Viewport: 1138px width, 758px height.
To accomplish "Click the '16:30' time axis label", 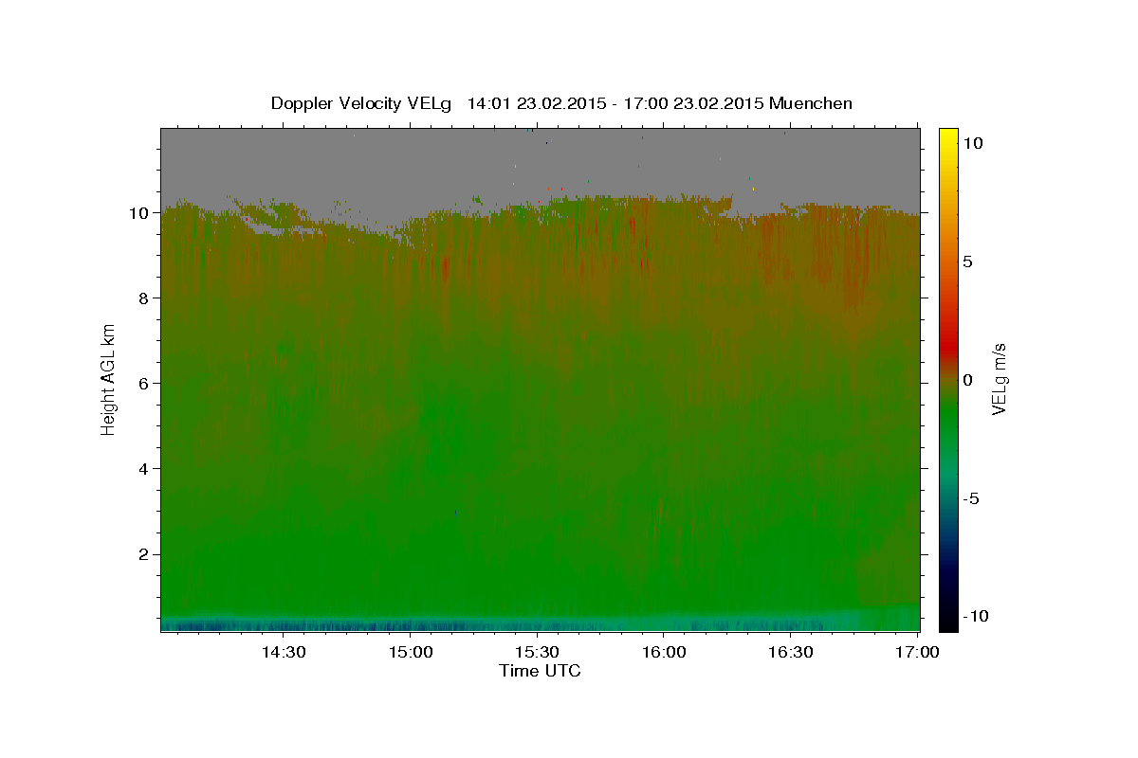I will [791, 653].
